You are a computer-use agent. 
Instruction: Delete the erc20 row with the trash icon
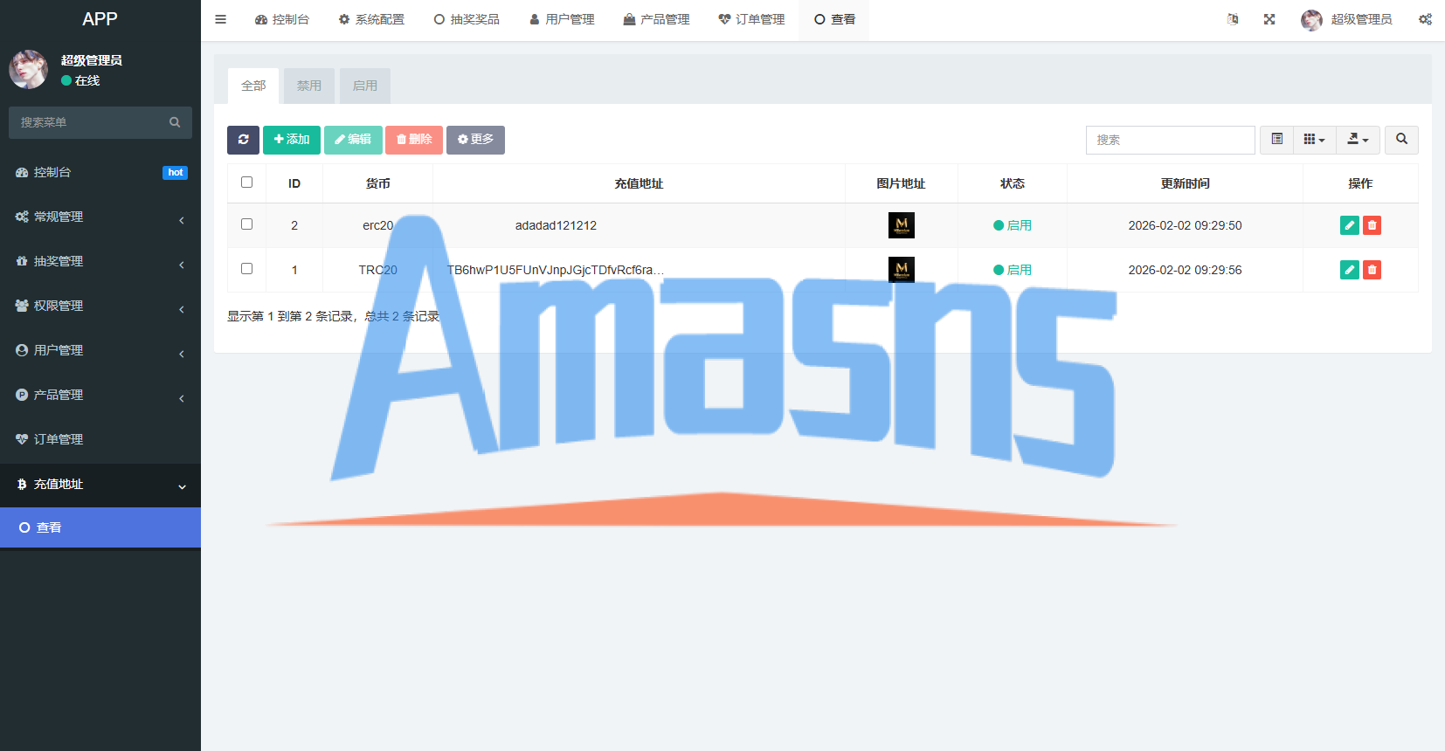pos(1372,225)
